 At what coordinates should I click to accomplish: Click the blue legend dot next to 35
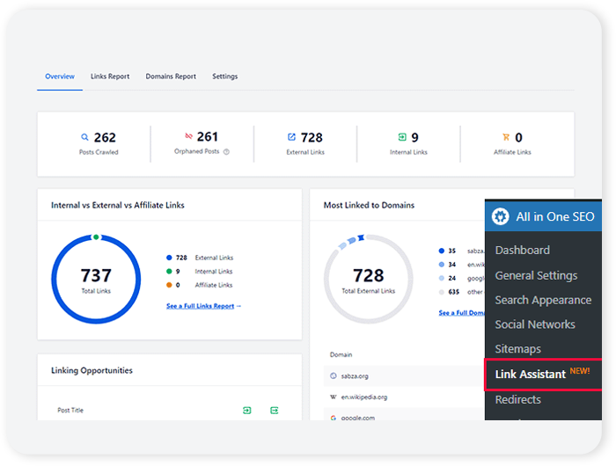(441, 251)
